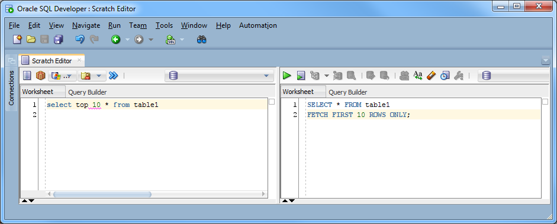
Task: Close the Scratch Editor tab
Action: click(79, 60)
